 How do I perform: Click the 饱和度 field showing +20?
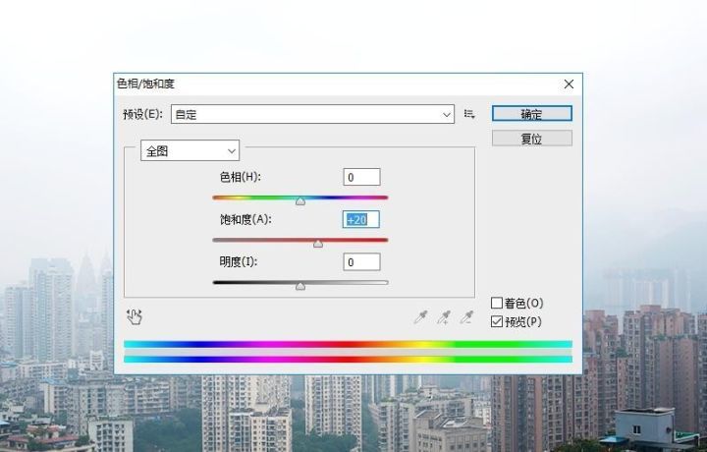(x=361, y=219)
